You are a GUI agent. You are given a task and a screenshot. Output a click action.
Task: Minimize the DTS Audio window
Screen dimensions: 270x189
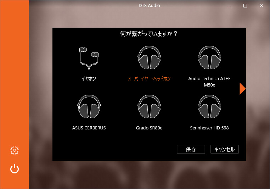point(229,6)
